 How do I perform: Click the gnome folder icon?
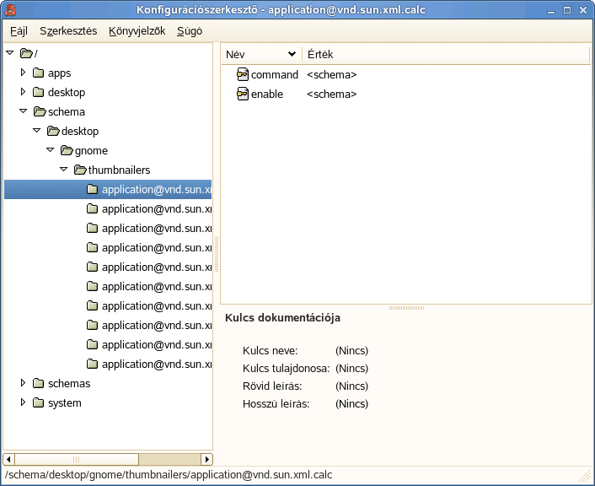(x=67, y=150)
